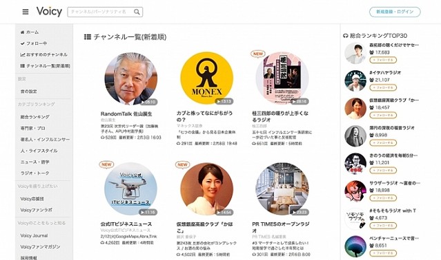The width and height of the screenshot is (441, 260).
Task: Play the PR TIMES episode duration badge
Action: point(300,212)
